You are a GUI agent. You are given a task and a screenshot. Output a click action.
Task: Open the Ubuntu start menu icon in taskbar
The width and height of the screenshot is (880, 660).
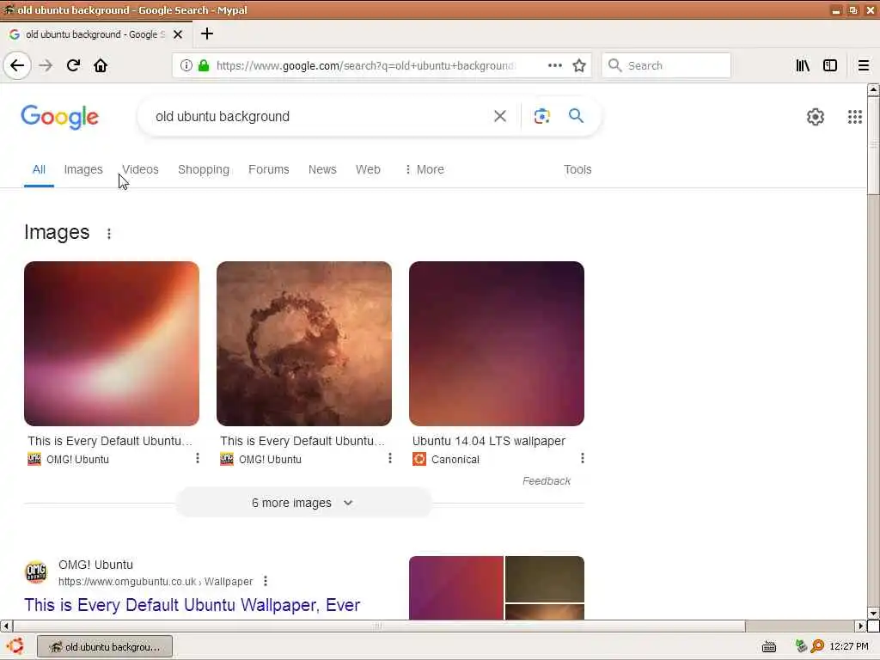tap(15, 646)
